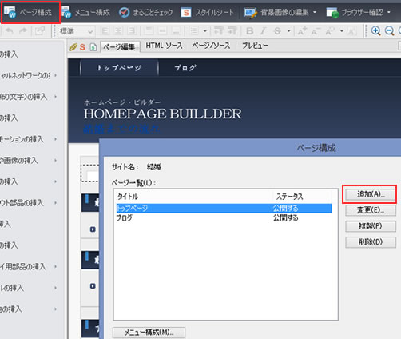This screenshot has width=401, height=339.
Task: Select トップページ row in page list
Action: coord(224,208)
